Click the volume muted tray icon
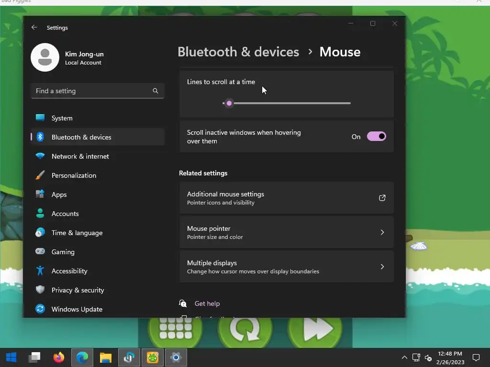The image size is (490, 367). click(428, 357)
